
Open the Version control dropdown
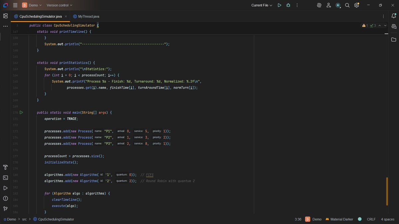click(60, 5)
